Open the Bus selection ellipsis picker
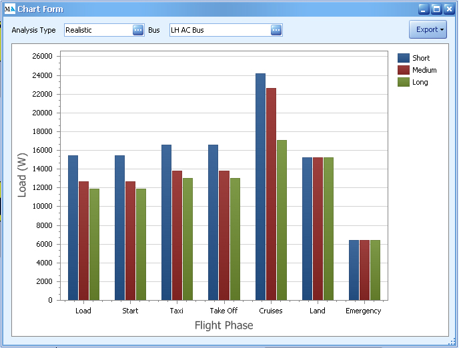The height and width of the screenshot is (348, 459). [276, 30]
